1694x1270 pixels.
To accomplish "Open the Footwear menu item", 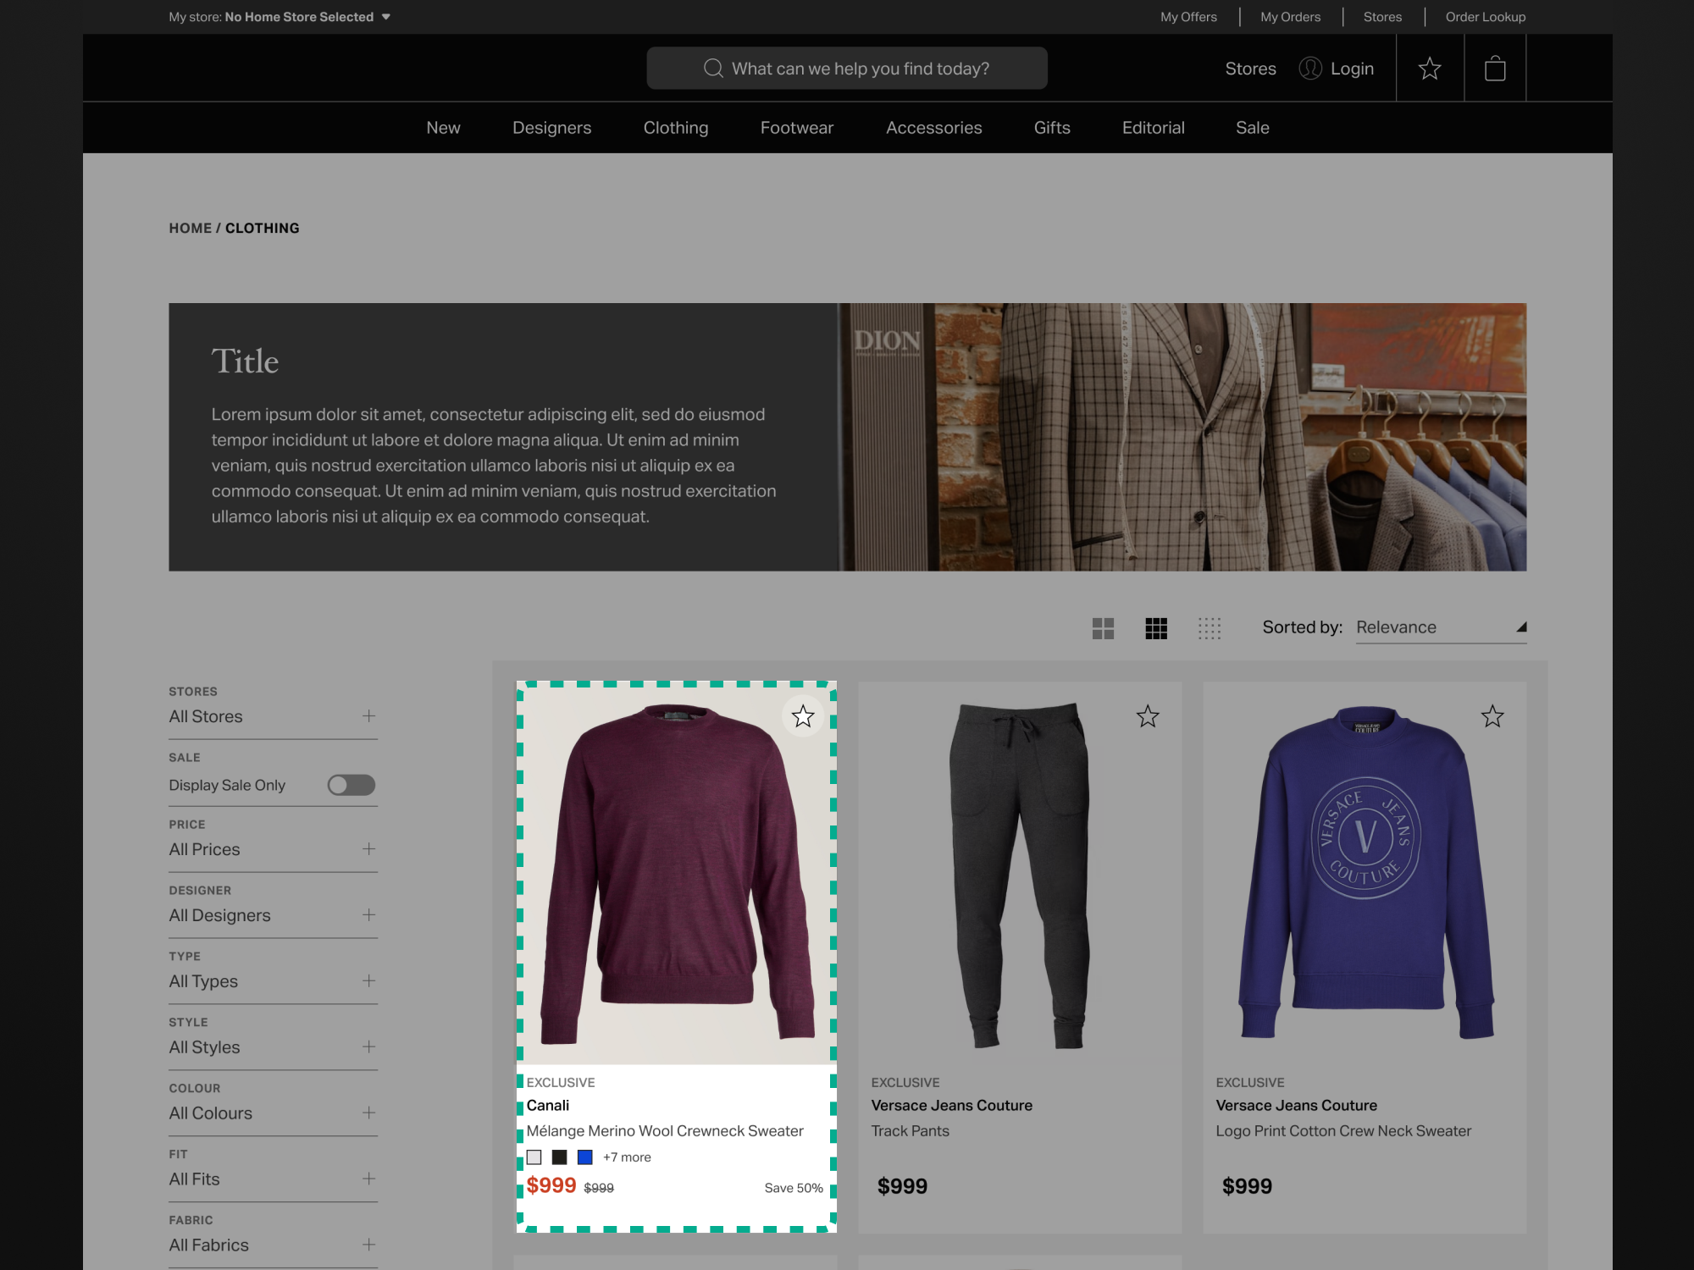I will [796, 128].
